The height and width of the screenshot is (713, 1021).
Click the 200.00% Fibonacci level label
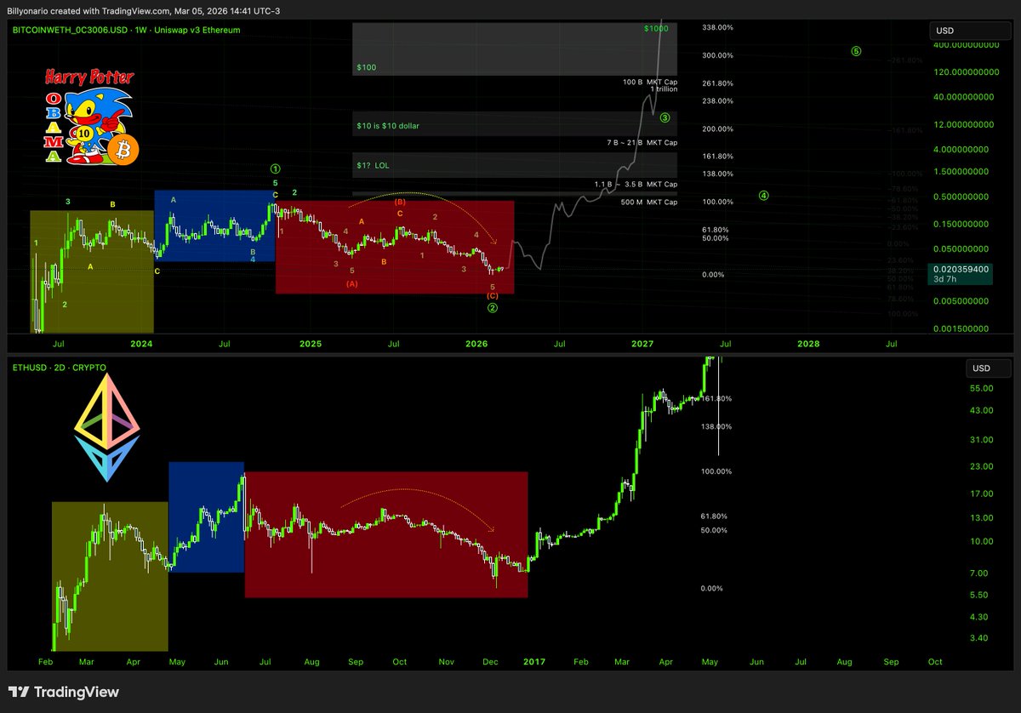point(718,129)
